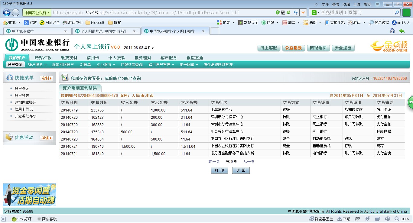Click the 安全退出 logout button
Screen dimensions: 413x223
click(x=343, y=48)
